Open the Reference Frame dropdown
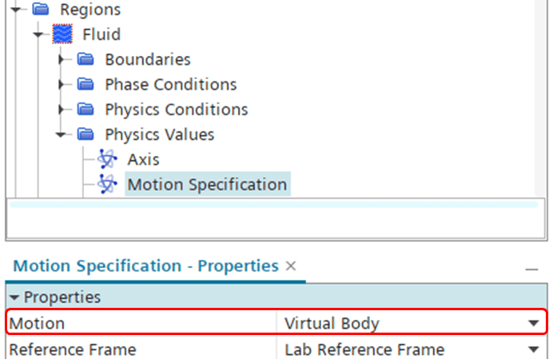The width and height of the screenshot is (553, 359). pos(533,349)
